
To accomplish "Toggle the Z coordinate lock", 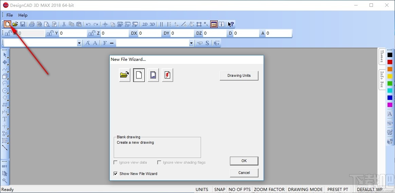I will [92, 33].
